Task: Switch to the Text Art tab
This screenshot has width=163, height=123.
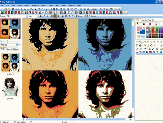Action: (x=151, y=20)
